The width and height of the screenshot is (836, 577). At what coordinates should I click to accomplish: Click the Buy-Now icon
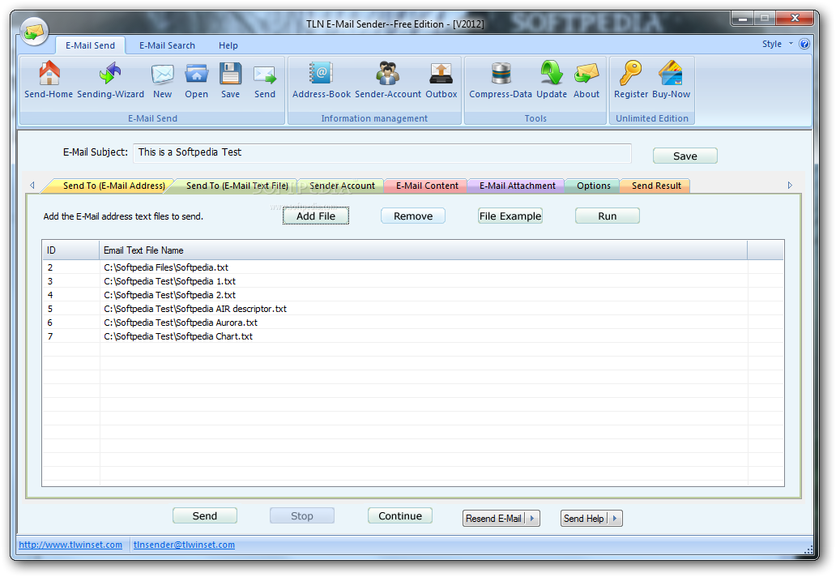[671, 79]
